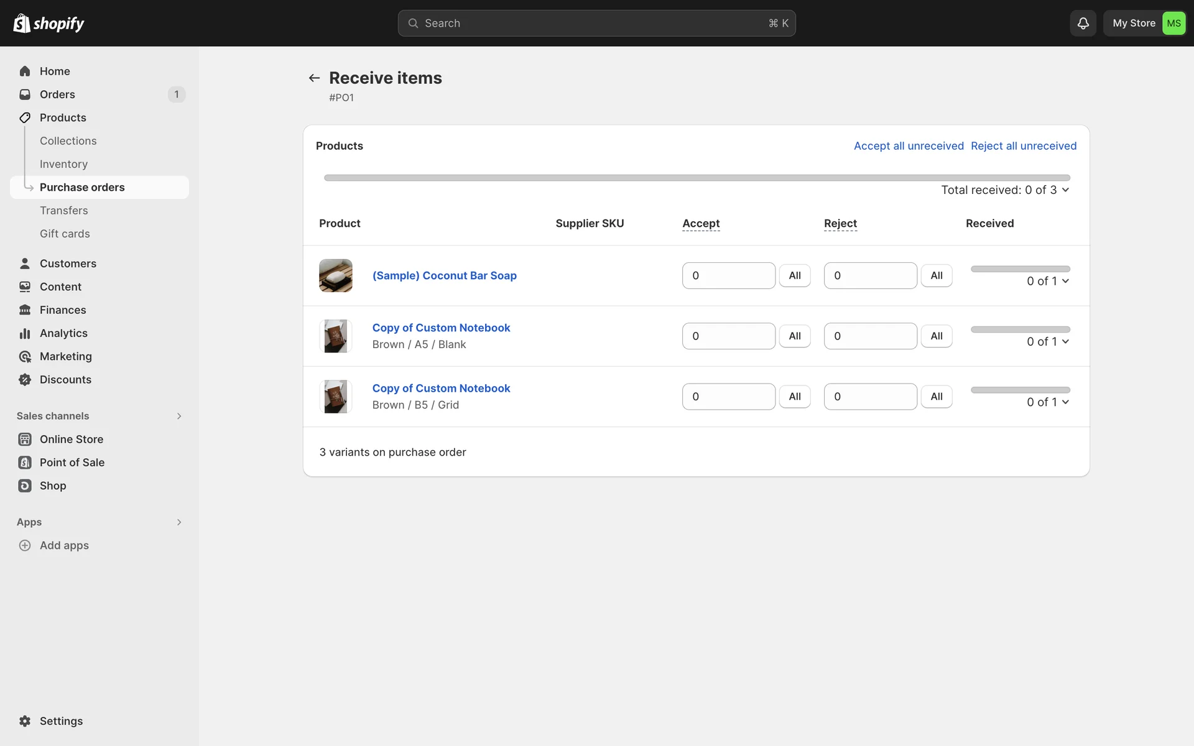This screenshot has width=1194, height=746.
Task: Expand the Sales channels section arrow
Action: click(x=179, y=416)
